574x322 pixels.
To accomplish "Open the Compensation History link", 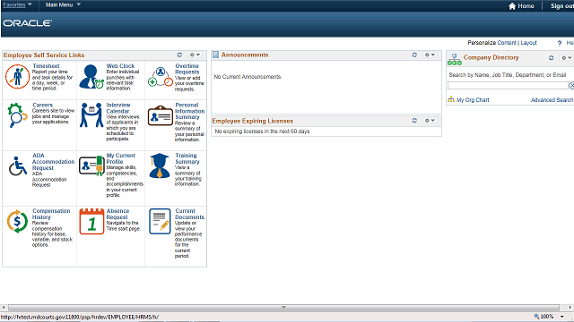I will coord(51,214).
